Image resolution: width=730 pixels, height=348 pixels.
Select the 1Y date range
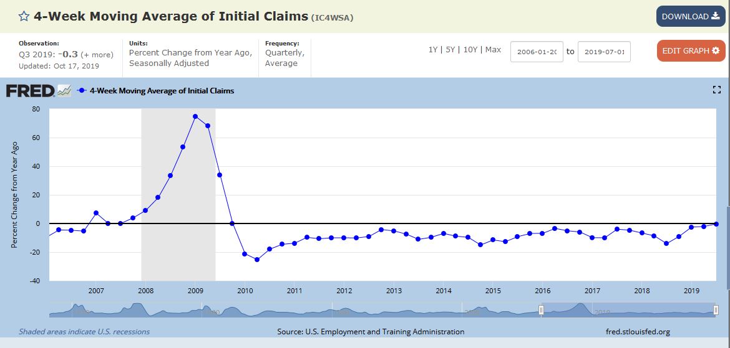[x=432, y=50]
